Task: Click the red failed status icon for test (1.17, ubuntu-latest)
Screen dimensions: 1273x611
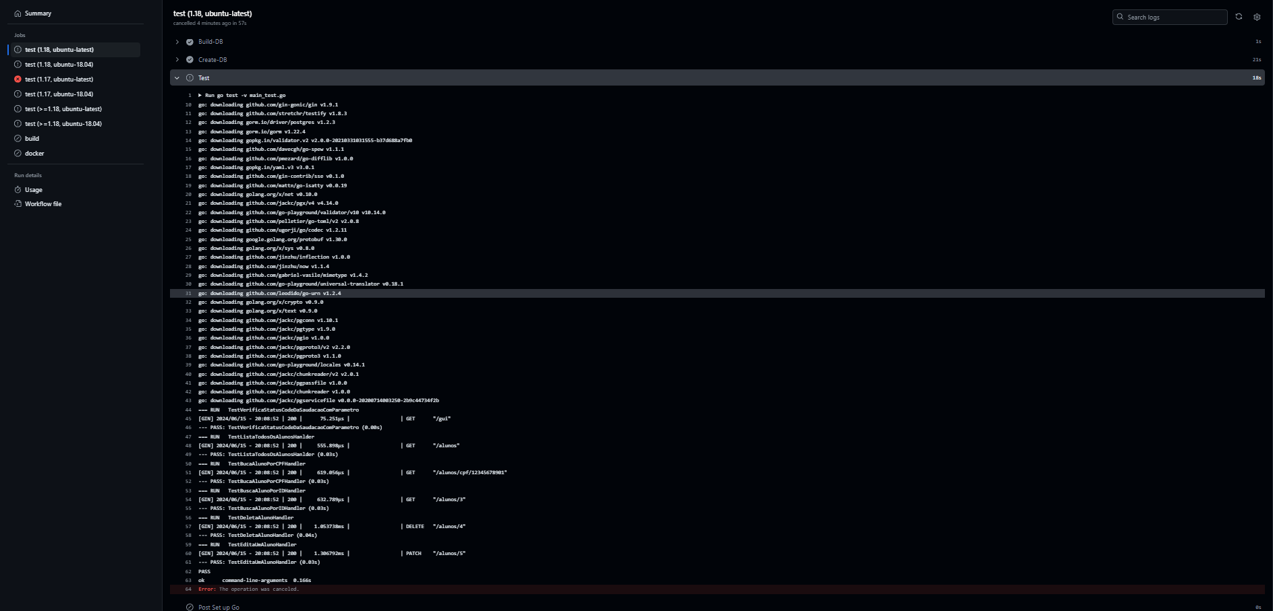Action: (x=18, y=79)
